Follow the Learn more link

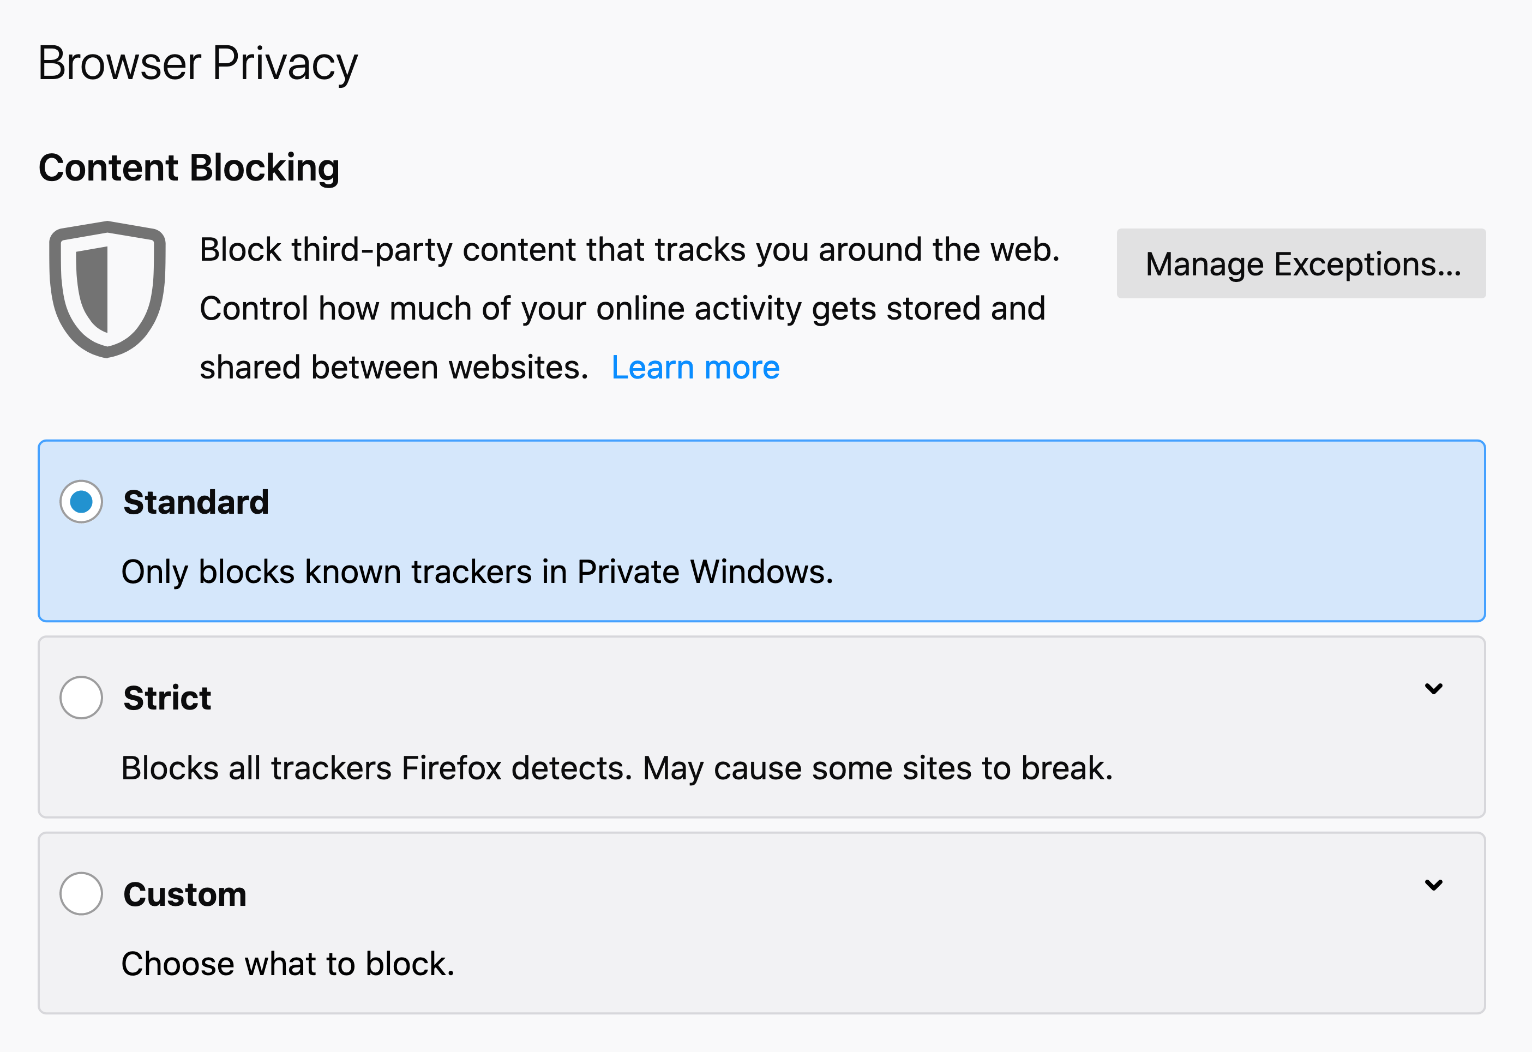tap(695, 367)
